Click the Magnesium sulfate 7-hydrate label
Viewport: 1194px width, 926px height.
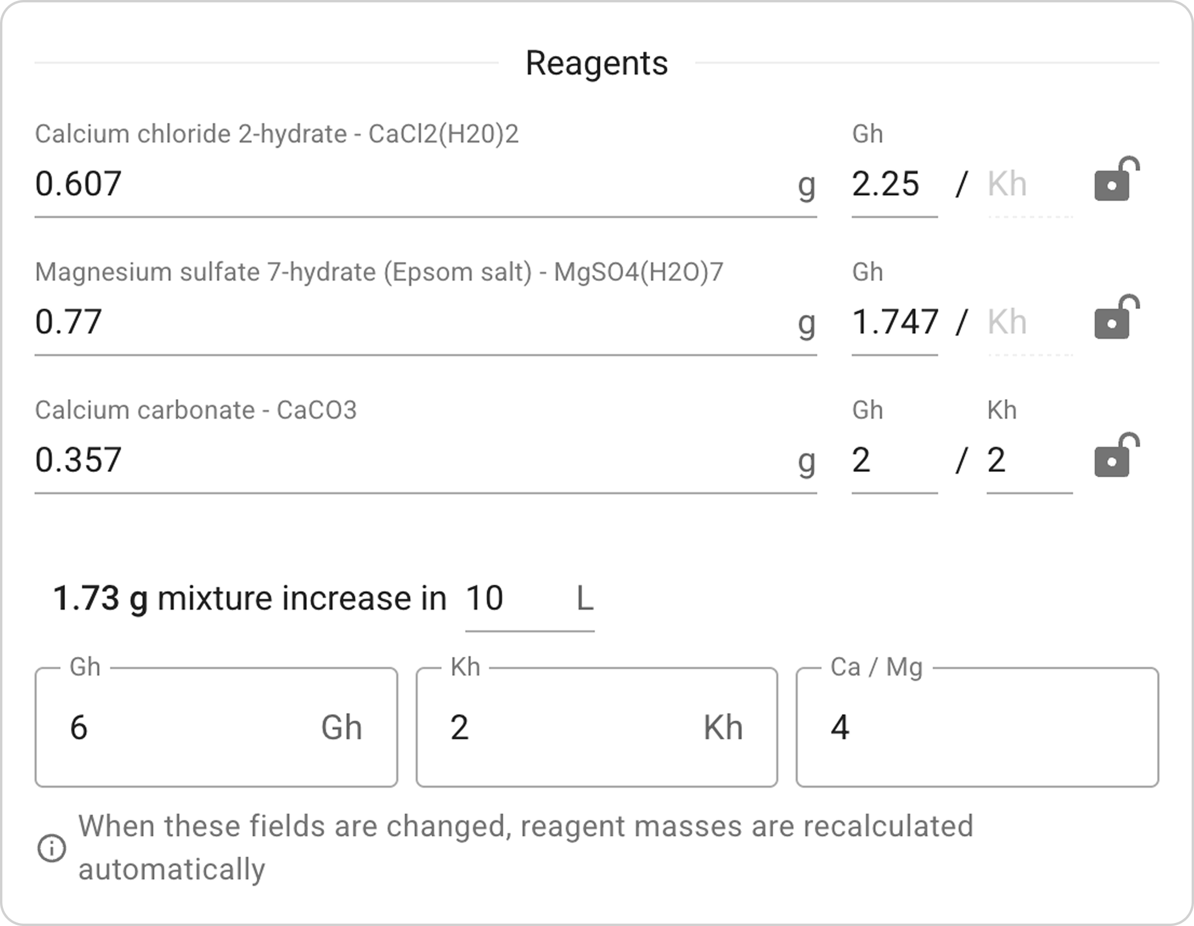[x=378, y=272]
